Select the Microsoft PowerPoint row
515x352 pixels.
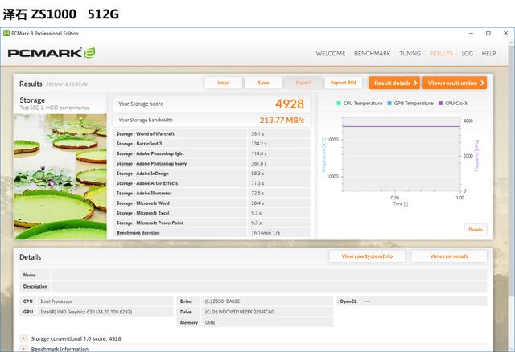pyautogui.click(x=212, y=223)
